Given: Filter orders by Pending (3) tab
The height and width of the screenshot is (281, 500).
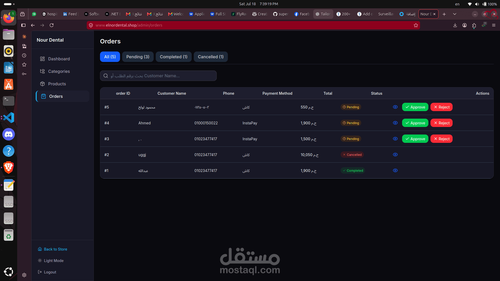Looking at the screenshot, I should (x=138, y=57).
